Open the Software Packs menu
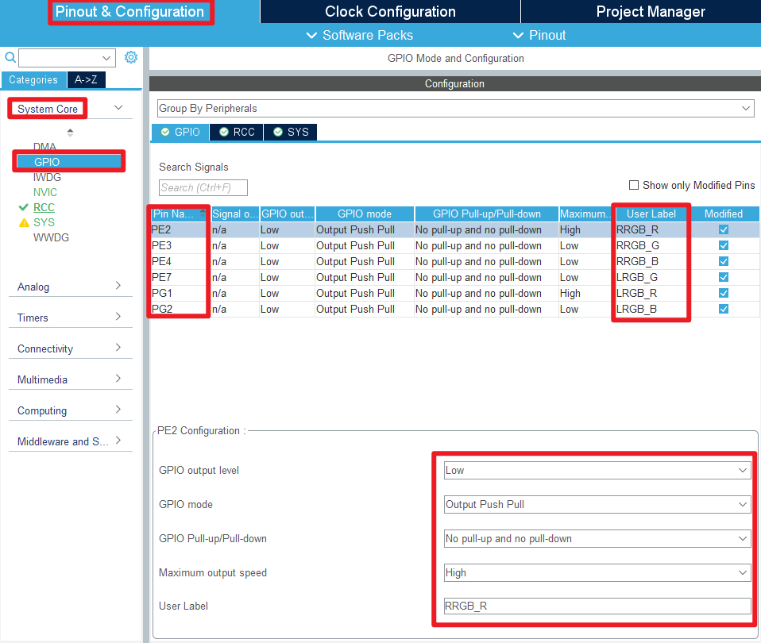 (360, 36)
